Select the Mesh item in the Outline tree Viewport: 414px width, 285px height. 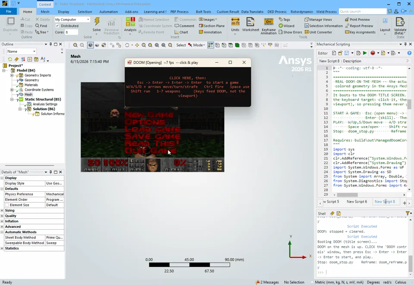(28, 95)
